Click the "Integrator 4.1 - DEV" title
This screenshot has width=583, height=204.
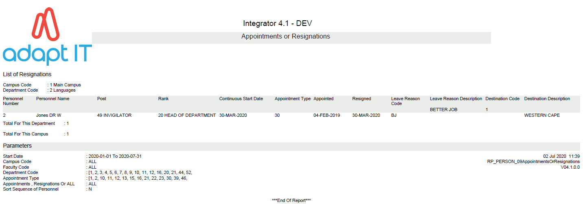pyautogui.click(x=277, y=23)
